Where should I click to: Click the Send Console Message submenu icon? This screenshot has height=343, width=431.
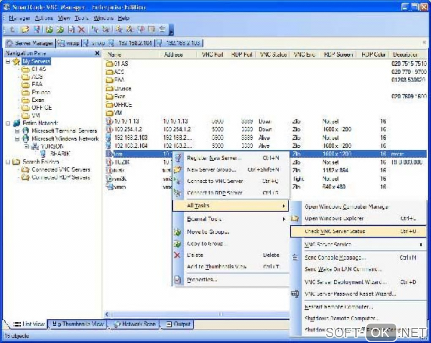click(295, 257)
